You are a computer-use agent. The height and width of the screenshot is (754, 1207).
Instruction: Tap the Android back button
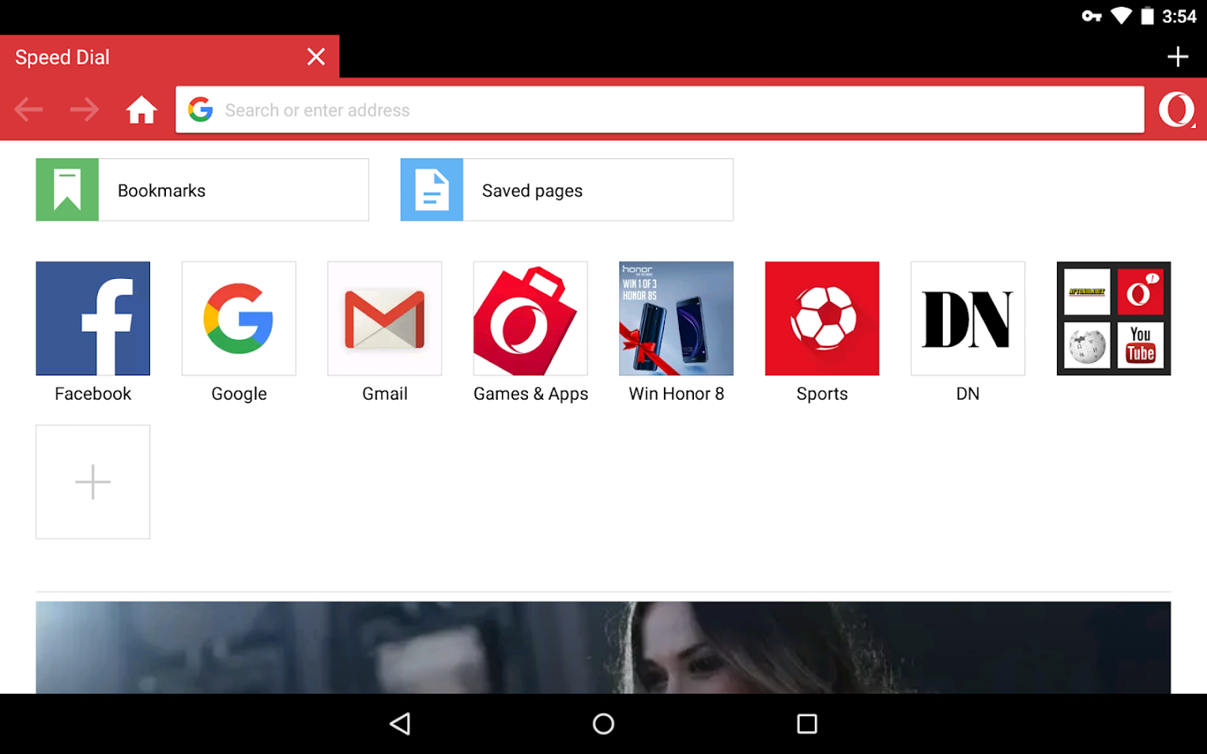pos(401,724)
